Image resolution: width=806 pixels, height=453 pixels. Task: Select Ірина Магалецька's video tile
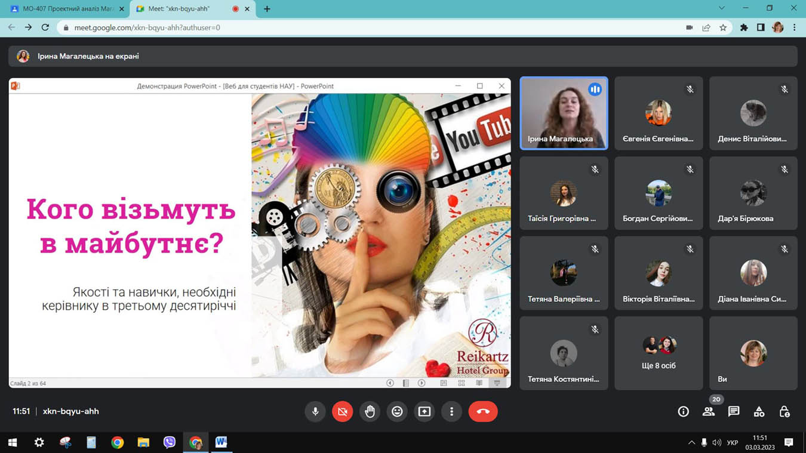pyautogui.click(x=564, y=113)
